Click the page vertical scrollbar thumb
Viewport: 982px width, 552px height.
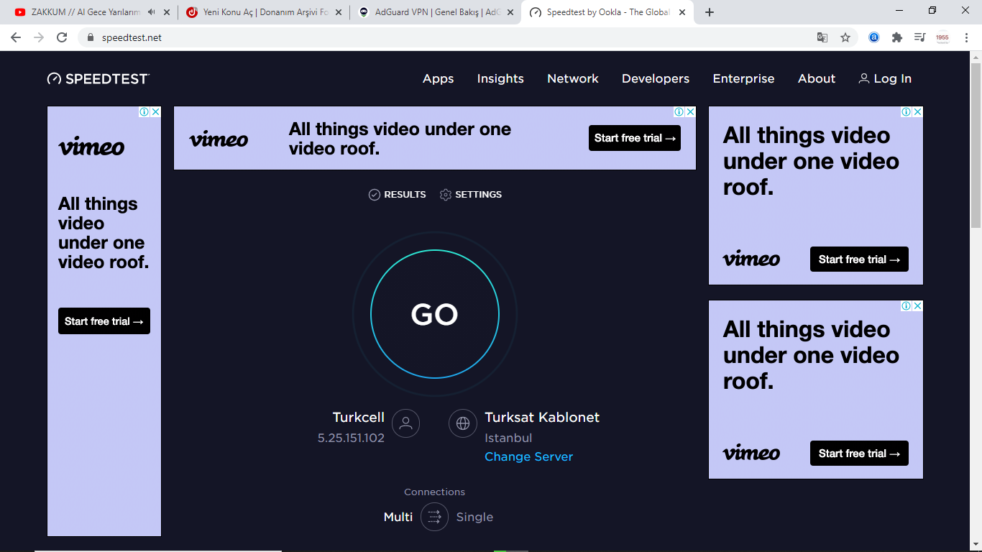976,146
